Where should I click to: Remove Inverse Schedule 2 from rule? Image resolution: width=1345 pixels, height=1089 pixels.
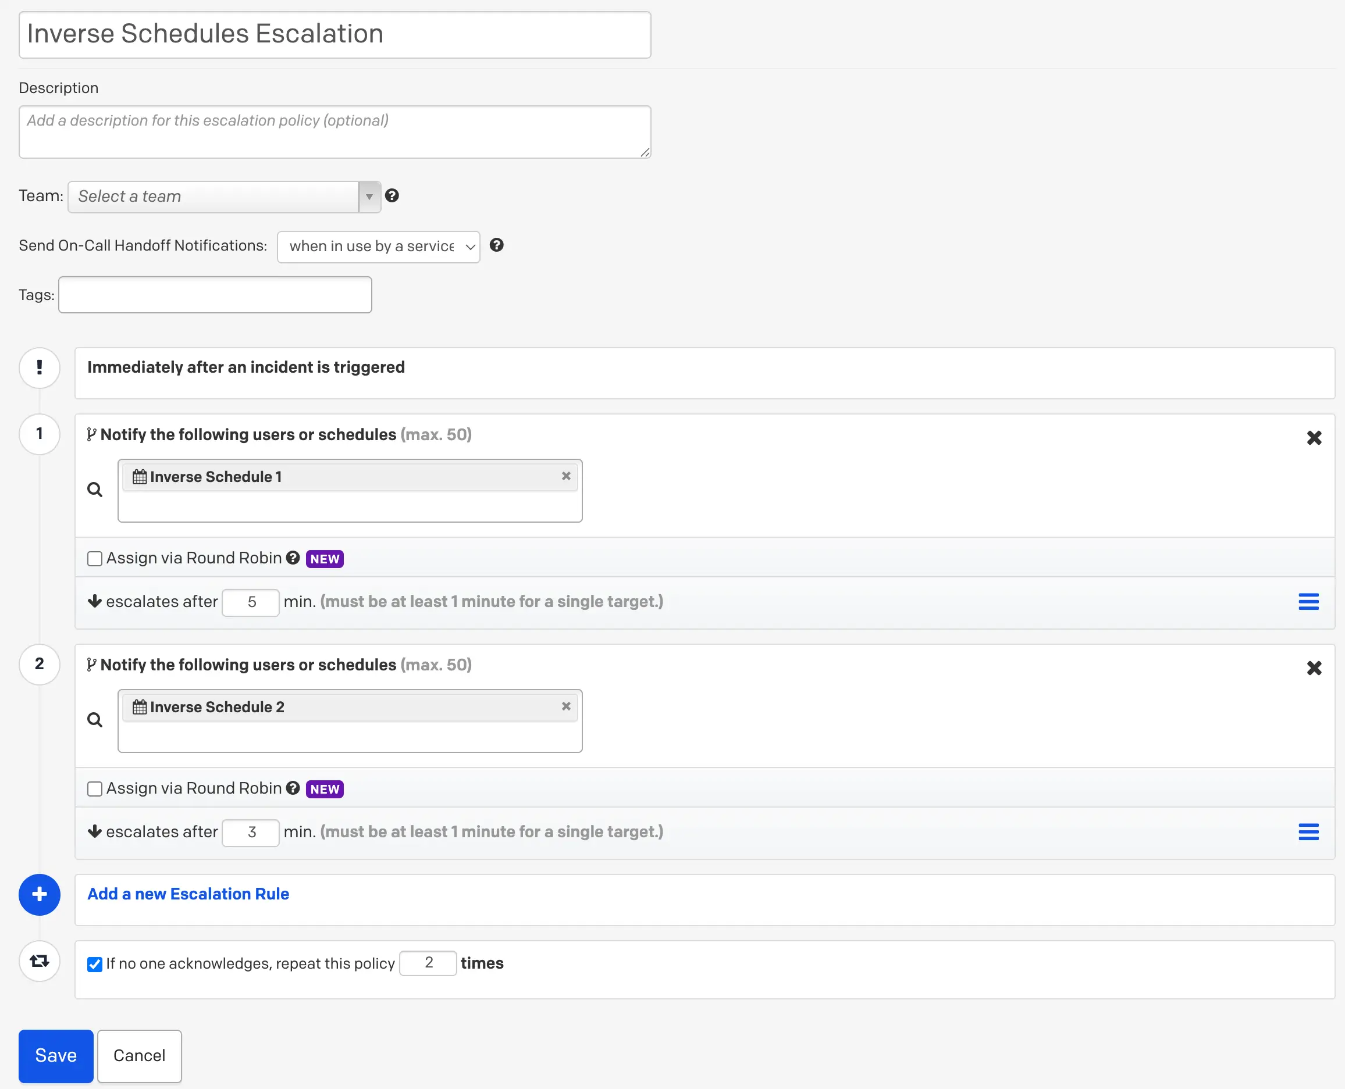(x=565, y=706)
